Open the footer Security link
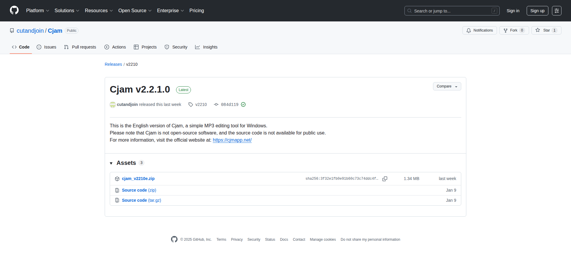This screenshot has height=280, width=571. click(254, 240)
